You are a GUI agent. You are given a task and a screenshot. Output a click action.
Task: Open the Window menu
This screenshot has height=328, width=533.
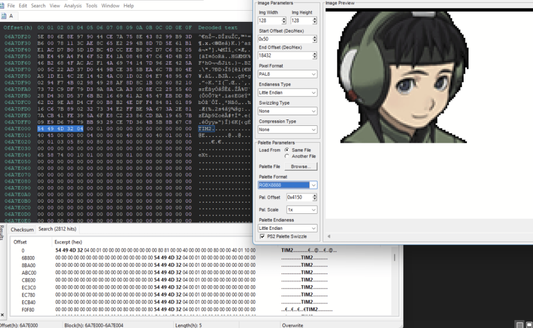[110, 5]
